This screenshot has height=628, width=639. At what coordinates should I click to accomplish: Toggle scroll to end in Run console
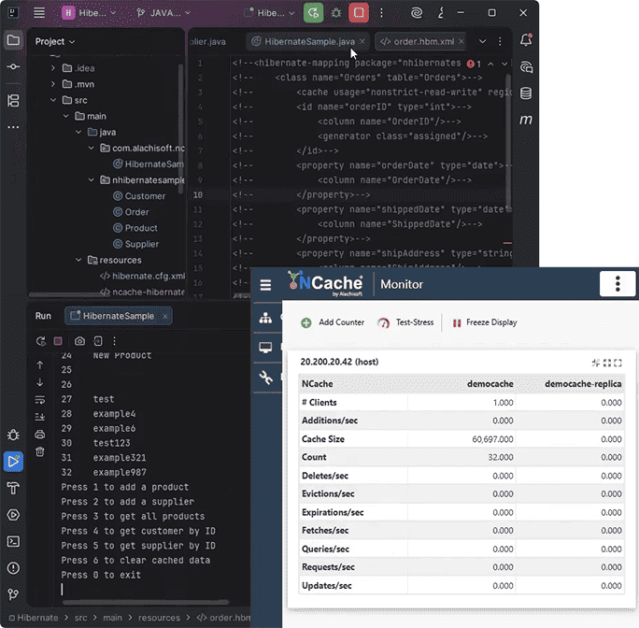pos(39,417)
